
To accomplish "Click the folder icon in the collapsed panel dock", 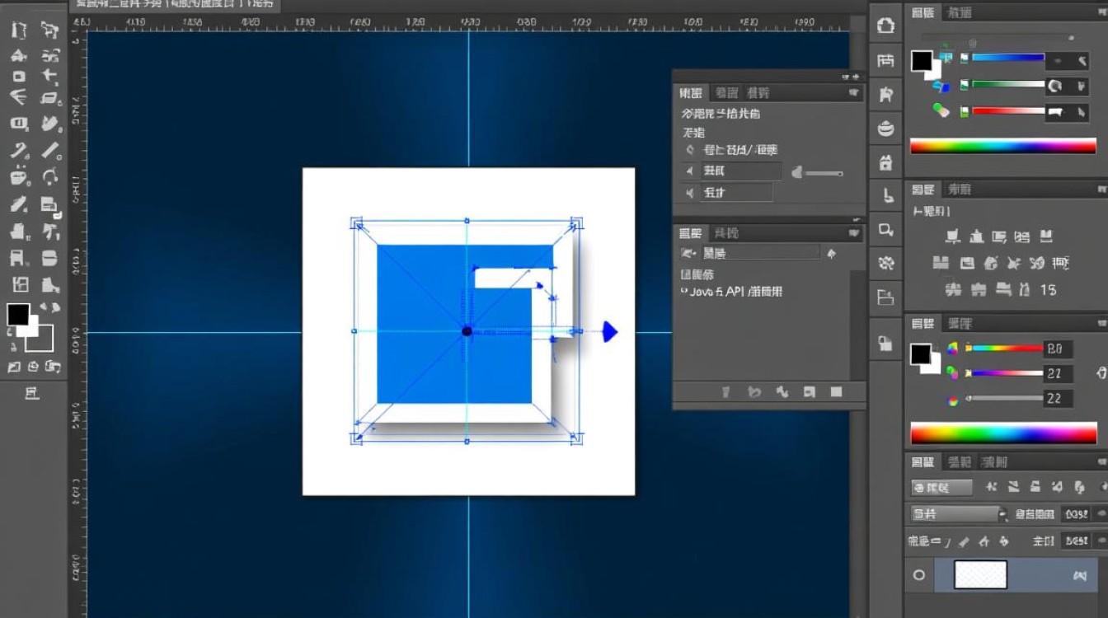I will [886, 297].
